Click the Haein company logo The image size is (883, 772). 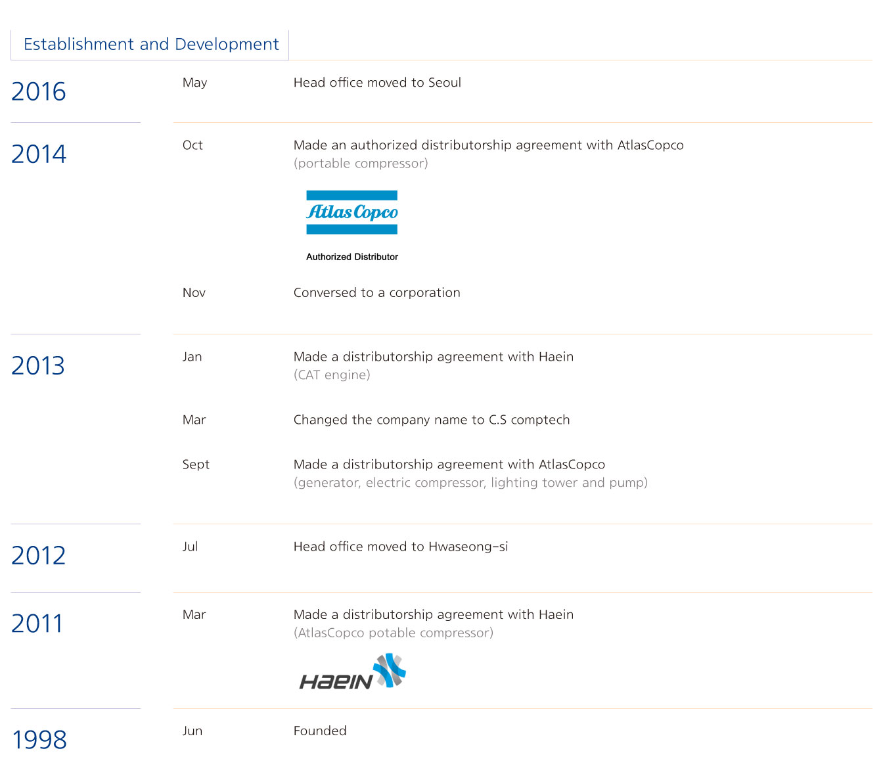(x=353, y=671)
